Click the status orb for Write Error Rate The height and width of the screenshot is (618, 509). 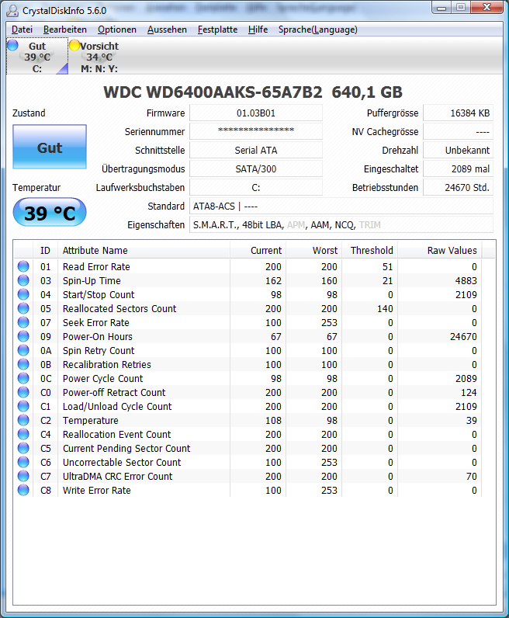click(x=23, y=490)
